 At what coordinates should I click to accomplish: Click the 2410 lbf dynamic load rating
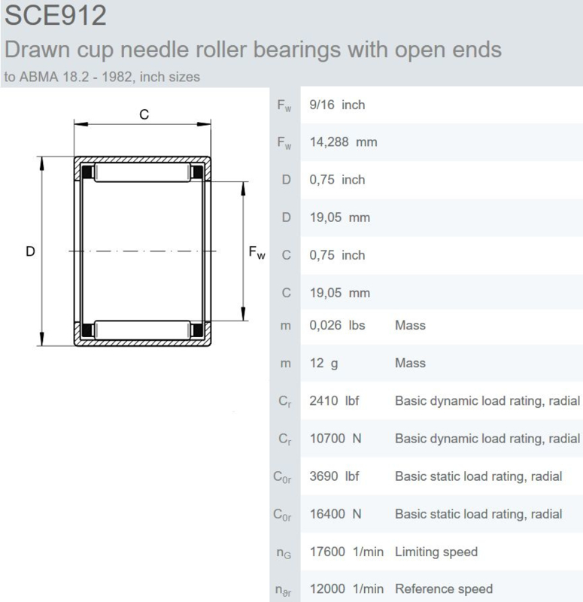click(x=334, y=400)
